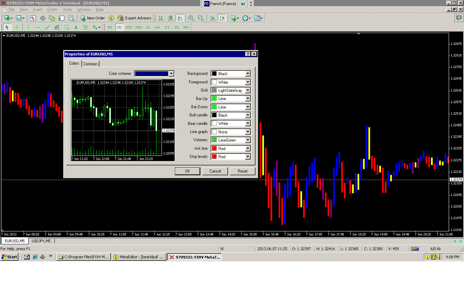Switch to the USDJPY,M5 chart tab
The image size is (464, 294).
coord(41,241)
